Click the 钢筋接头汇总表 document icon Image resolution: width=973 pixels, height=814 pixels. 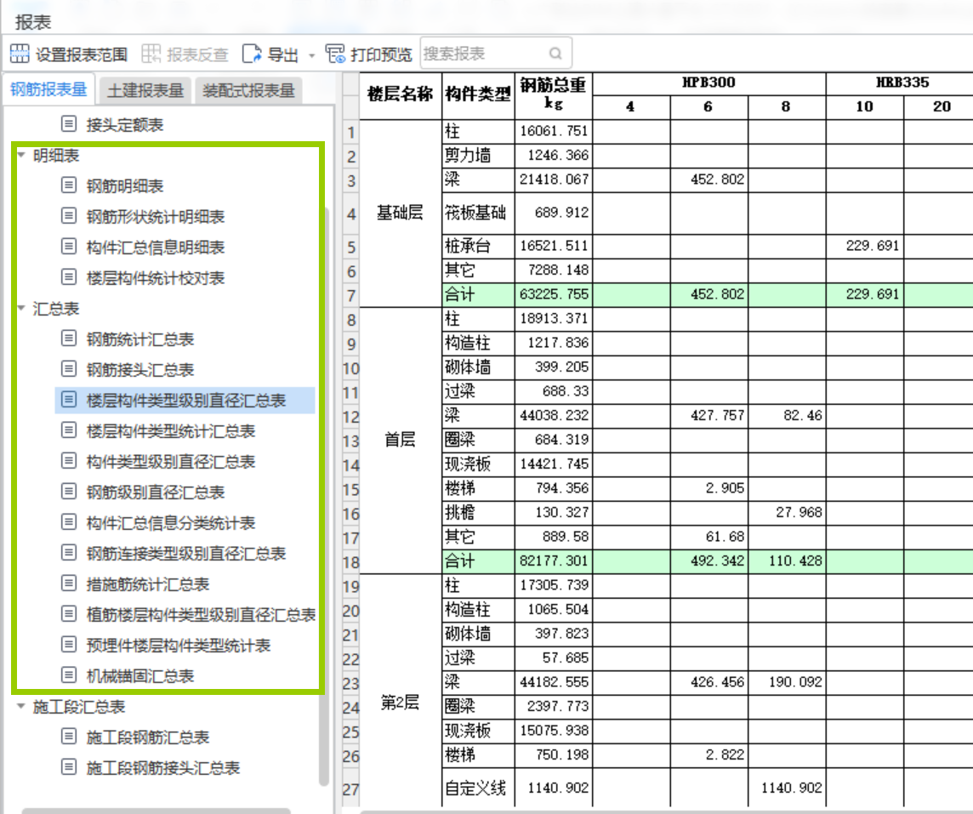tap(69, 368)
